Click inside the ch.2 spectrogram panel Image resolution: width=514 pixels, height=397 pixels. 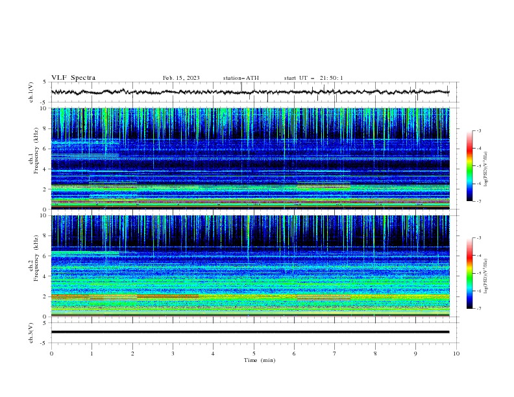[250, 266]
